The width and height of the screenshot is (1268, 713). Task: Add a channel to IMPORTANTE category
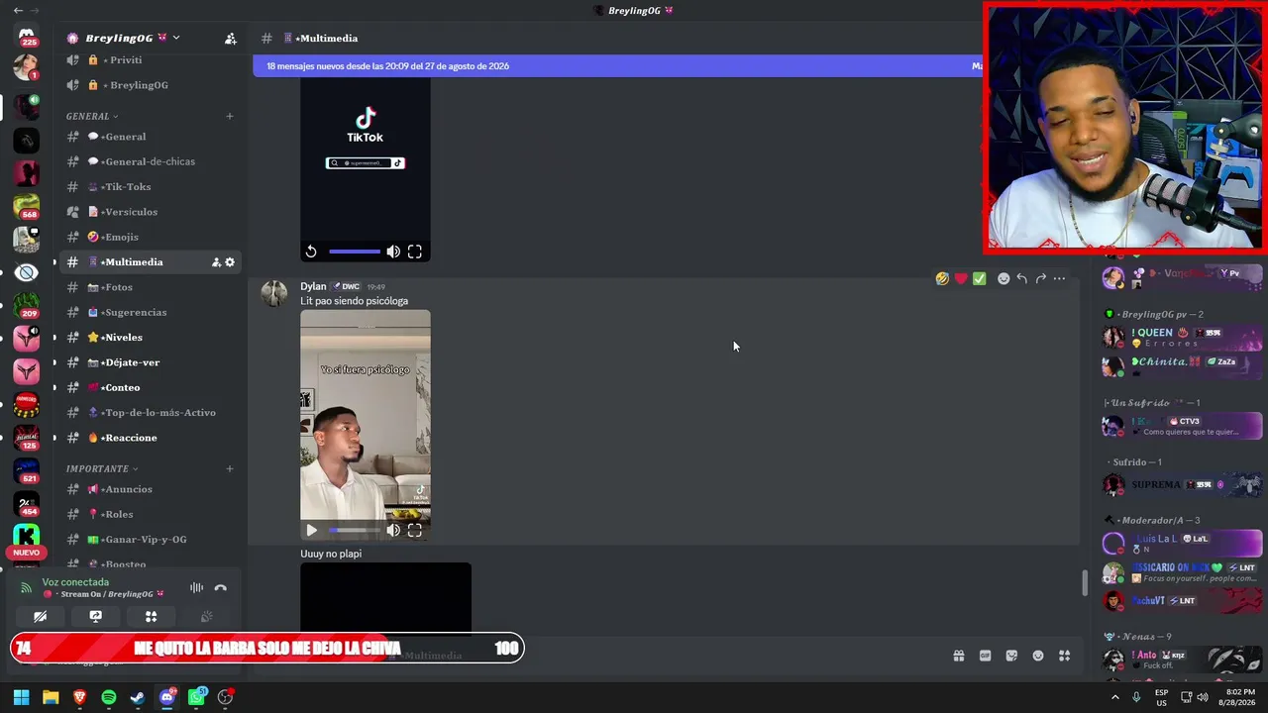(x=229, y=468)
